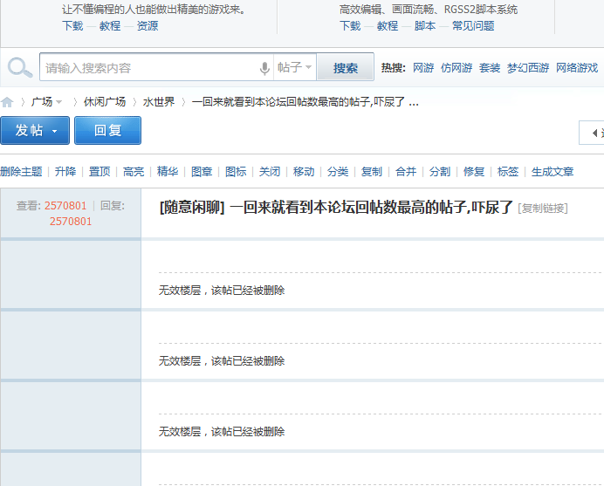Screen dimensions: 604x486
Task: Select 图标 moderation action
Action: (x=236, y=171)
